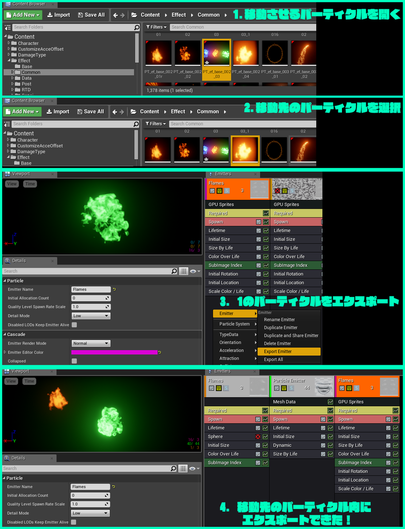
Task: Click the folder tree scrollbar in the top Content Browser
Action: click(137, 48)
